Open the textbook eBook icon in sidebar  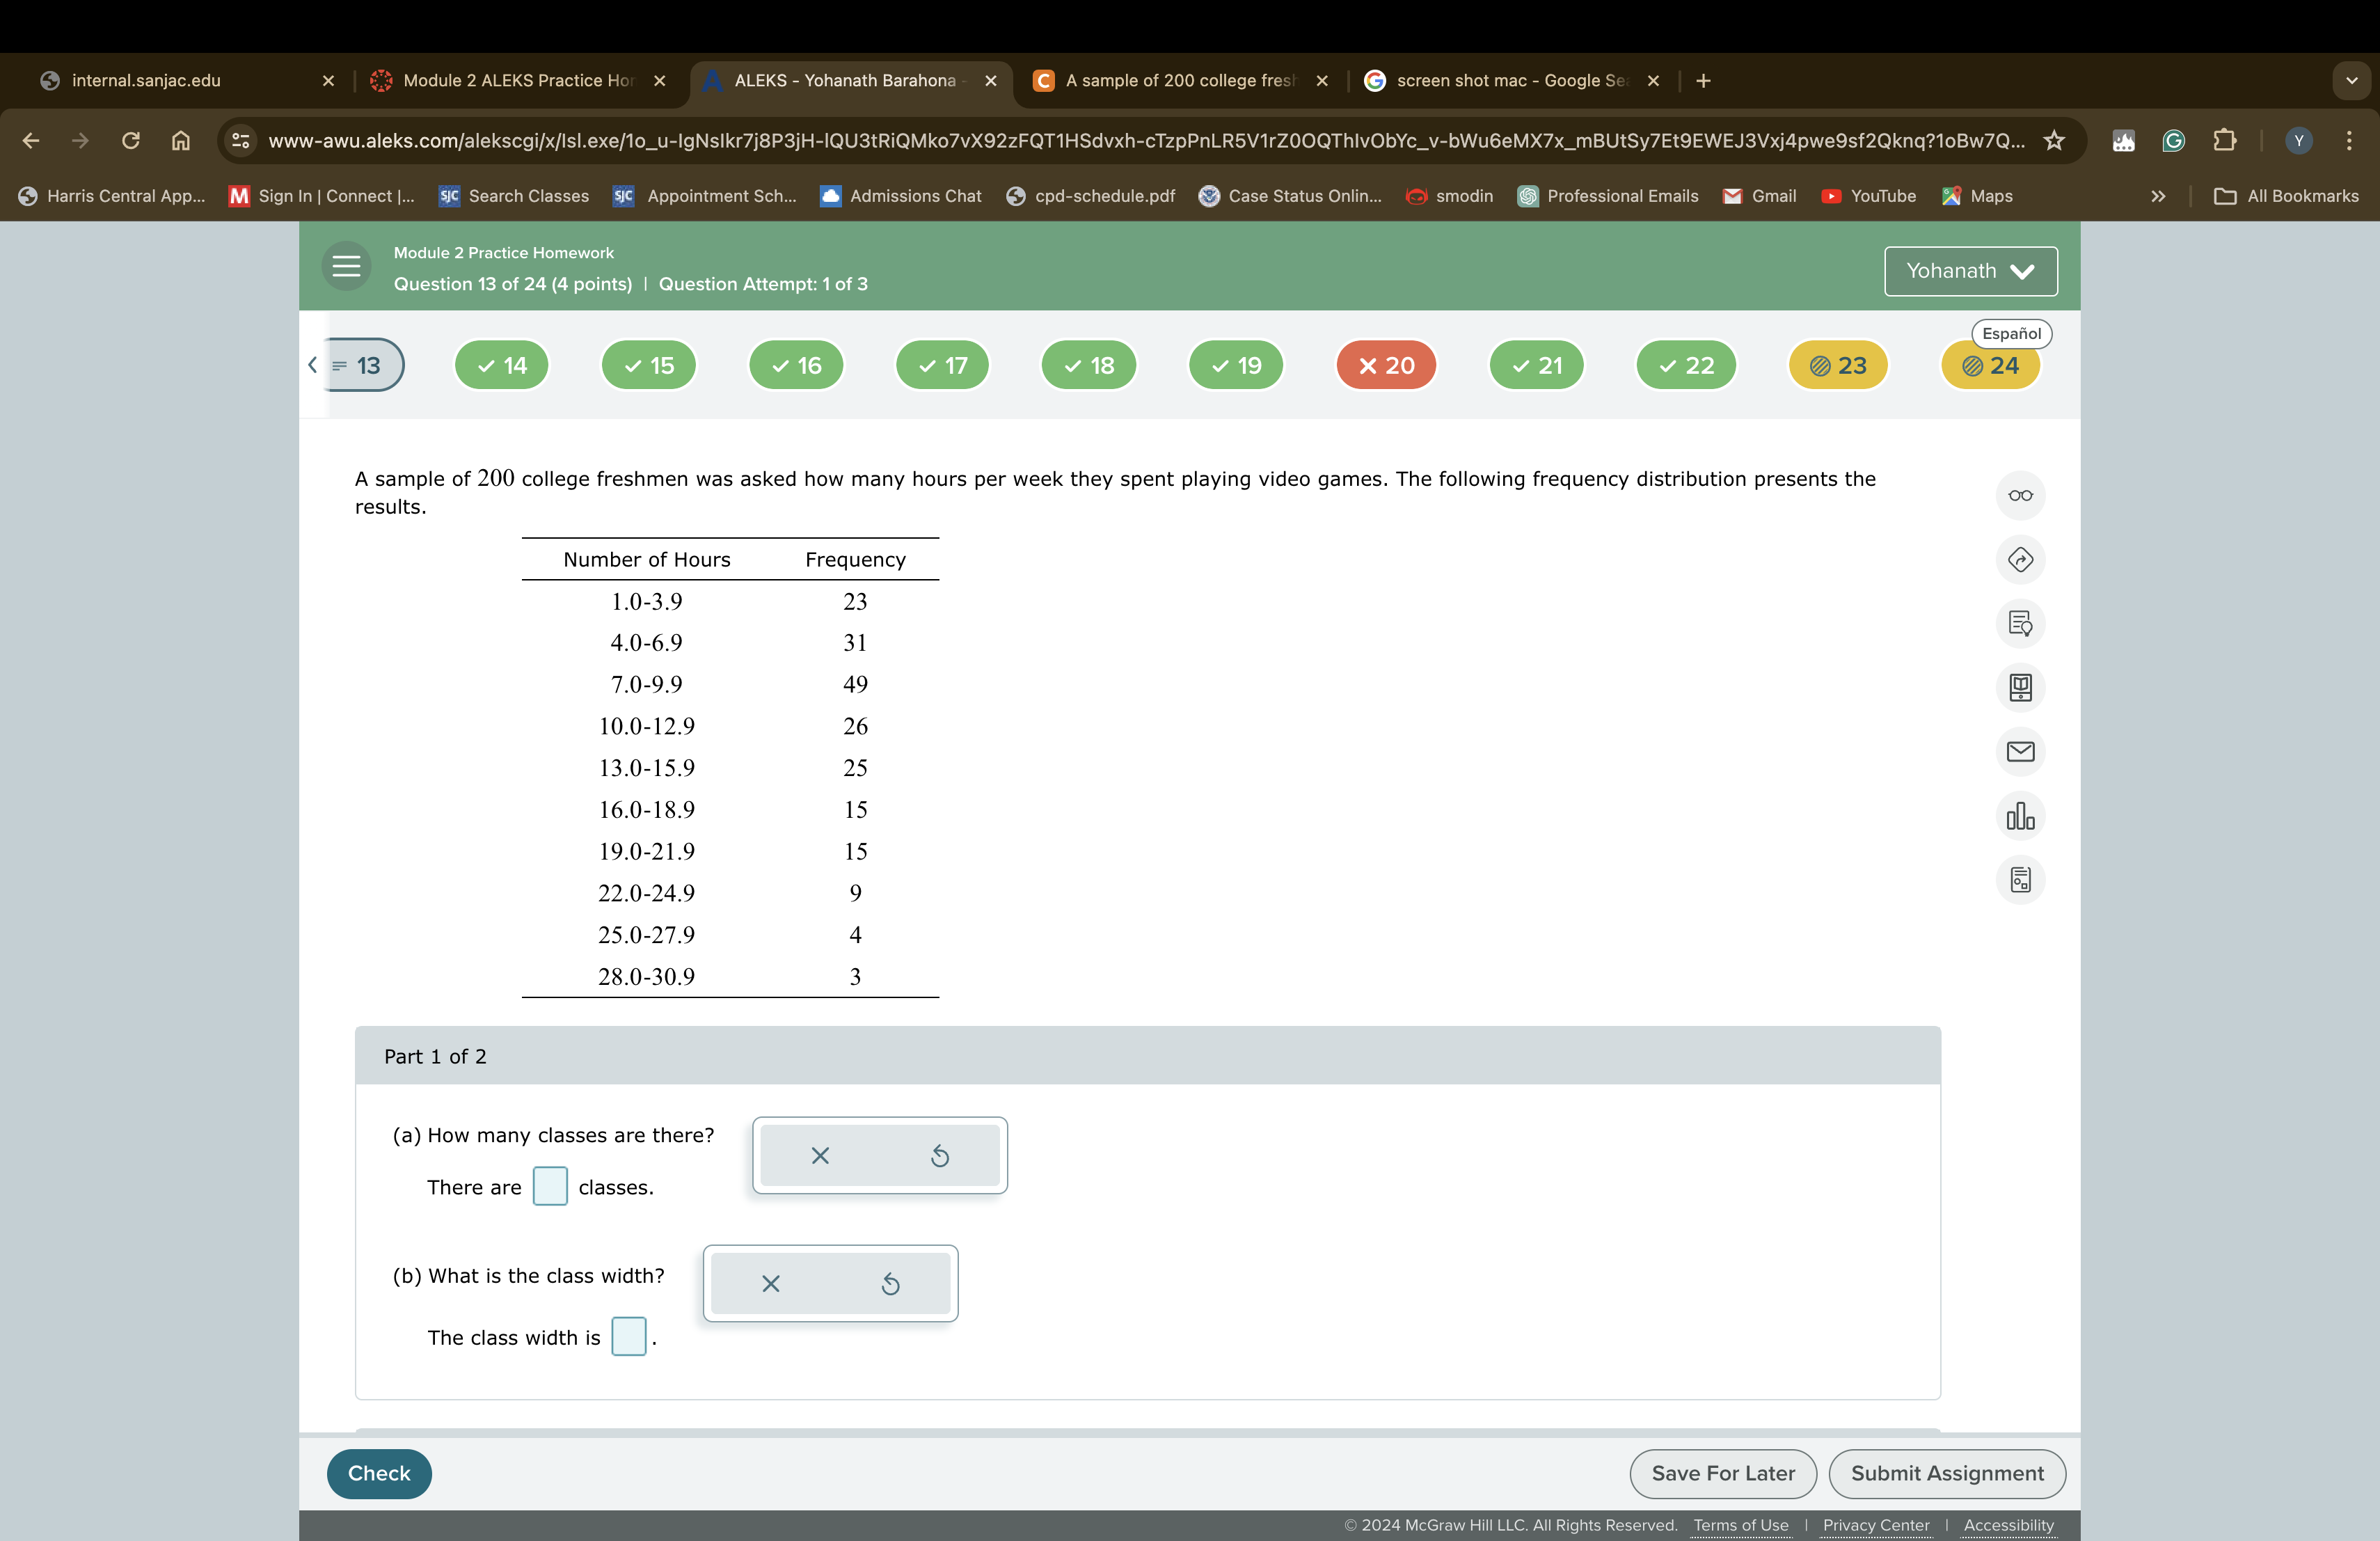[2019, 688]
